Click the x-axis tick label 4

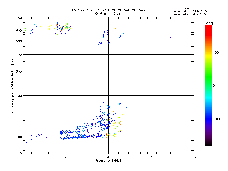(x=108, y=157)
